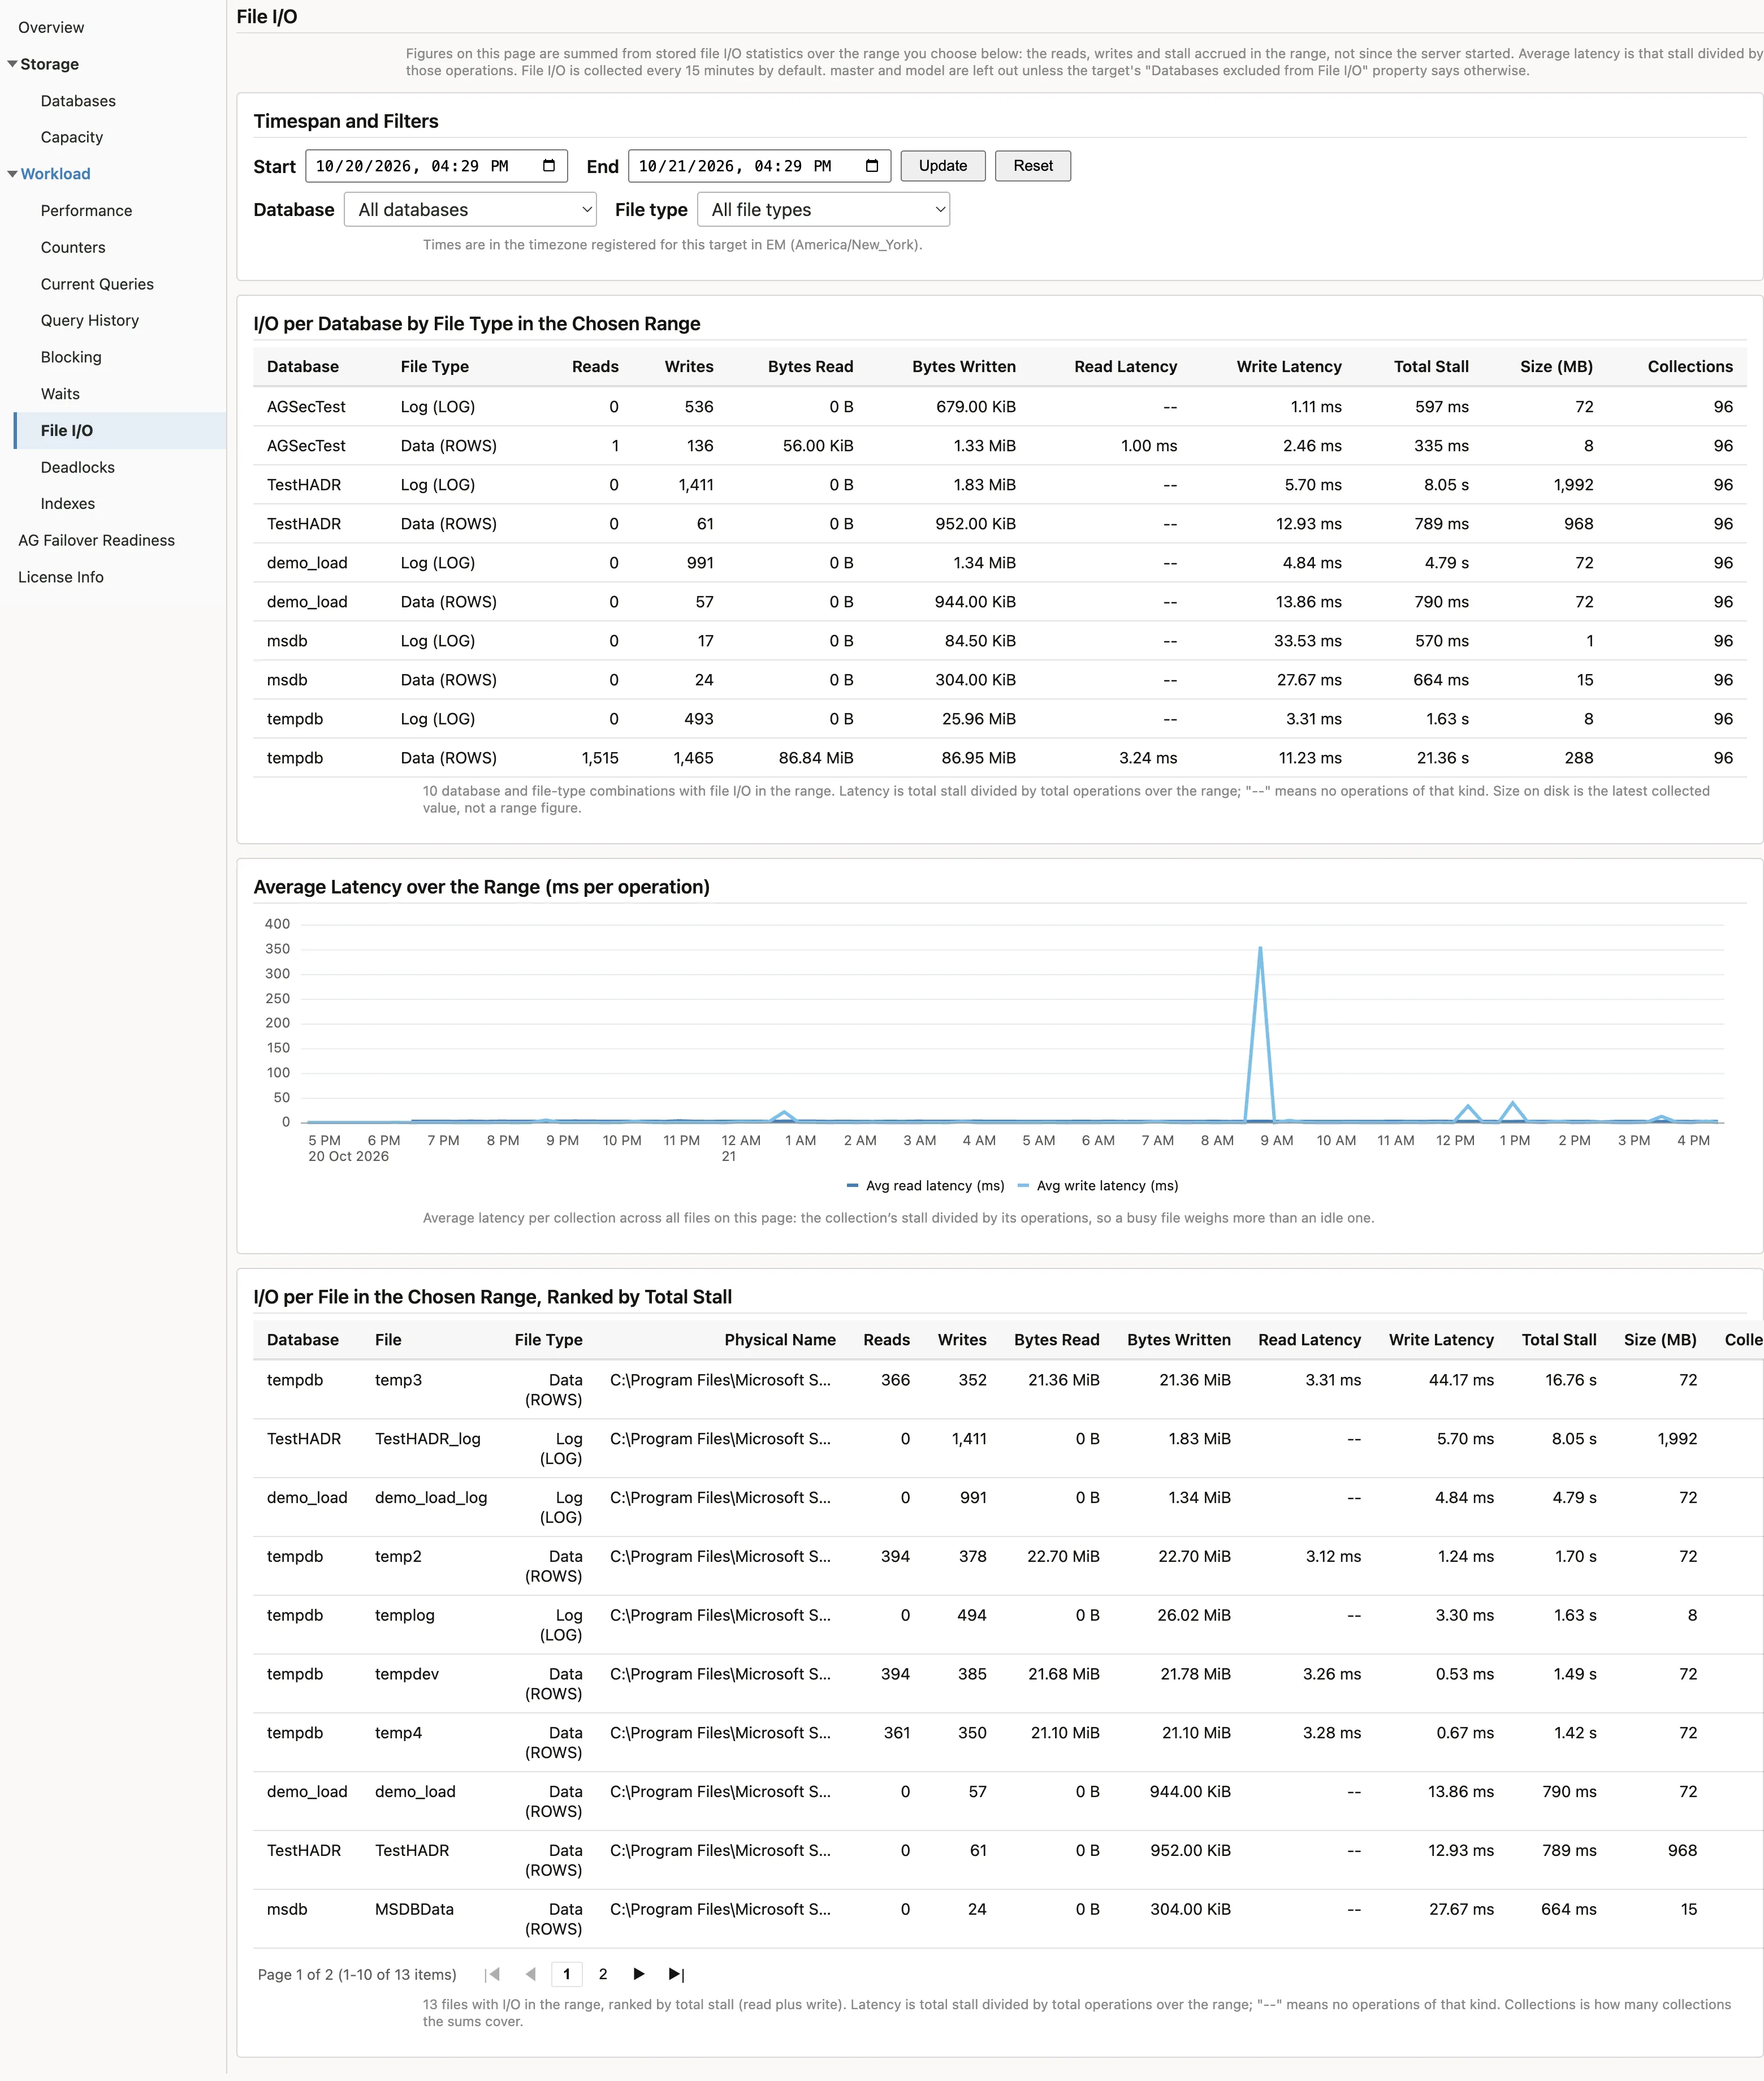Open the Blocking page
1764x2081 pixels.
[71, 357]
